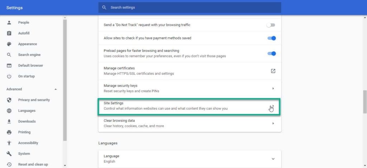Click the System wrench icon
The width and height of the screenshot is (367, 168).
click(x=9, y=154)
